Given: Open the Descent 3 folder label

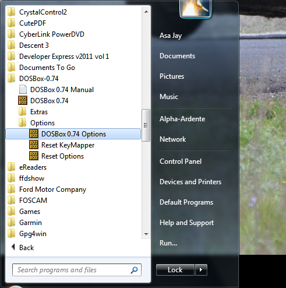Looking at the screenshot, I should click(34, 45).
